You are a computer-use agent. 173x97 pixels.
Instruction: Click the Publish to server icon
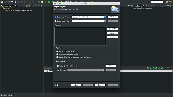(162, 68)
